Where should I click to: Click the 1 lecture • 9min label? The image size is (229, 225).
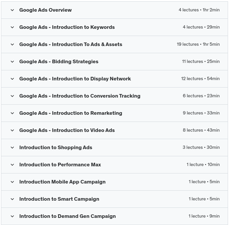tap(204, 216)
